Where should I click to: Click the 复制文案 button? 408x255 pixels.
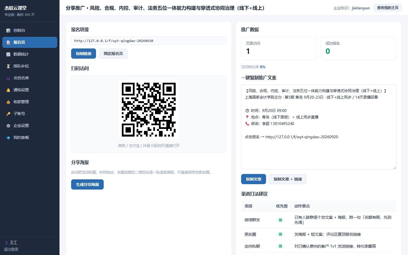254,179
